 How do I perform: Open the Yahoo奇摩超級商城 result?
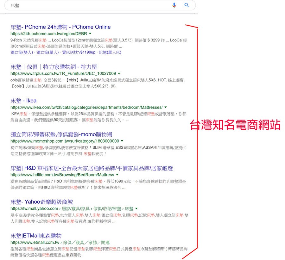coord(41,201)
